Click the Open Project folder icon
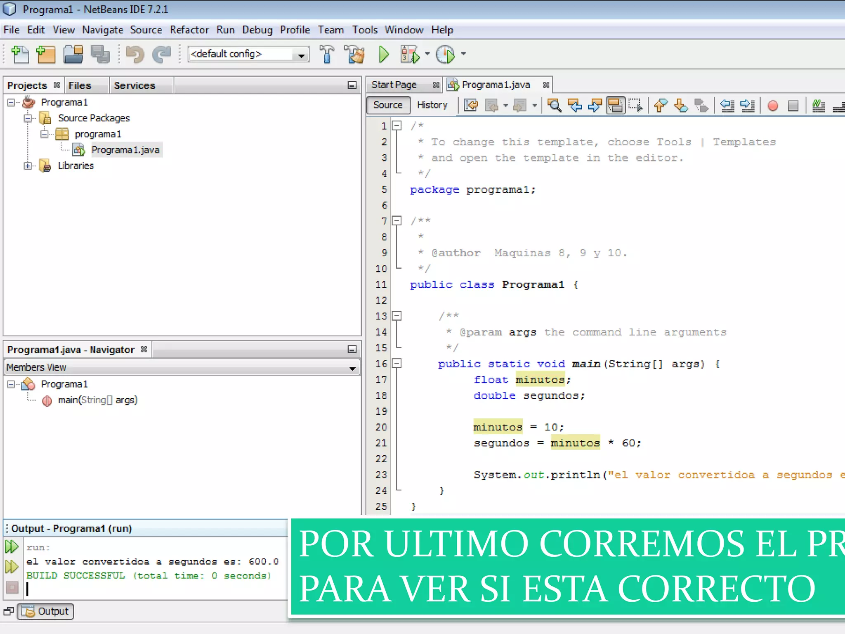Viewport: 845px width, 634px height. (x=73, y=54)
